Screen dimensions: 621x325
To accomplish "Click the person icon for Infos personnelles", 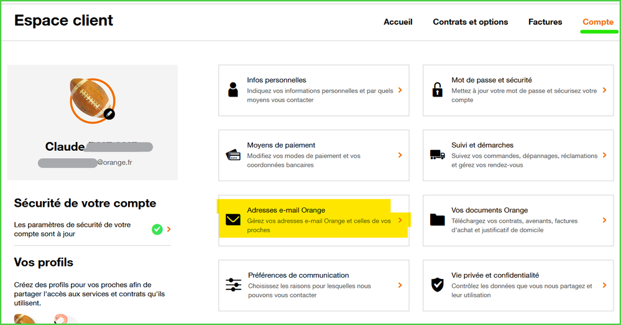I will click(x=233, y=90).
